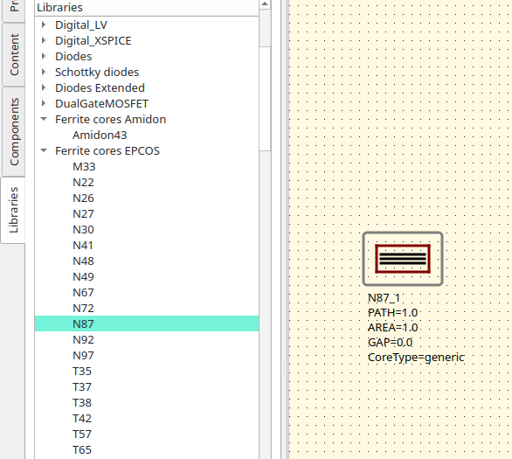Click the scroll up arrow of library list

265,4
